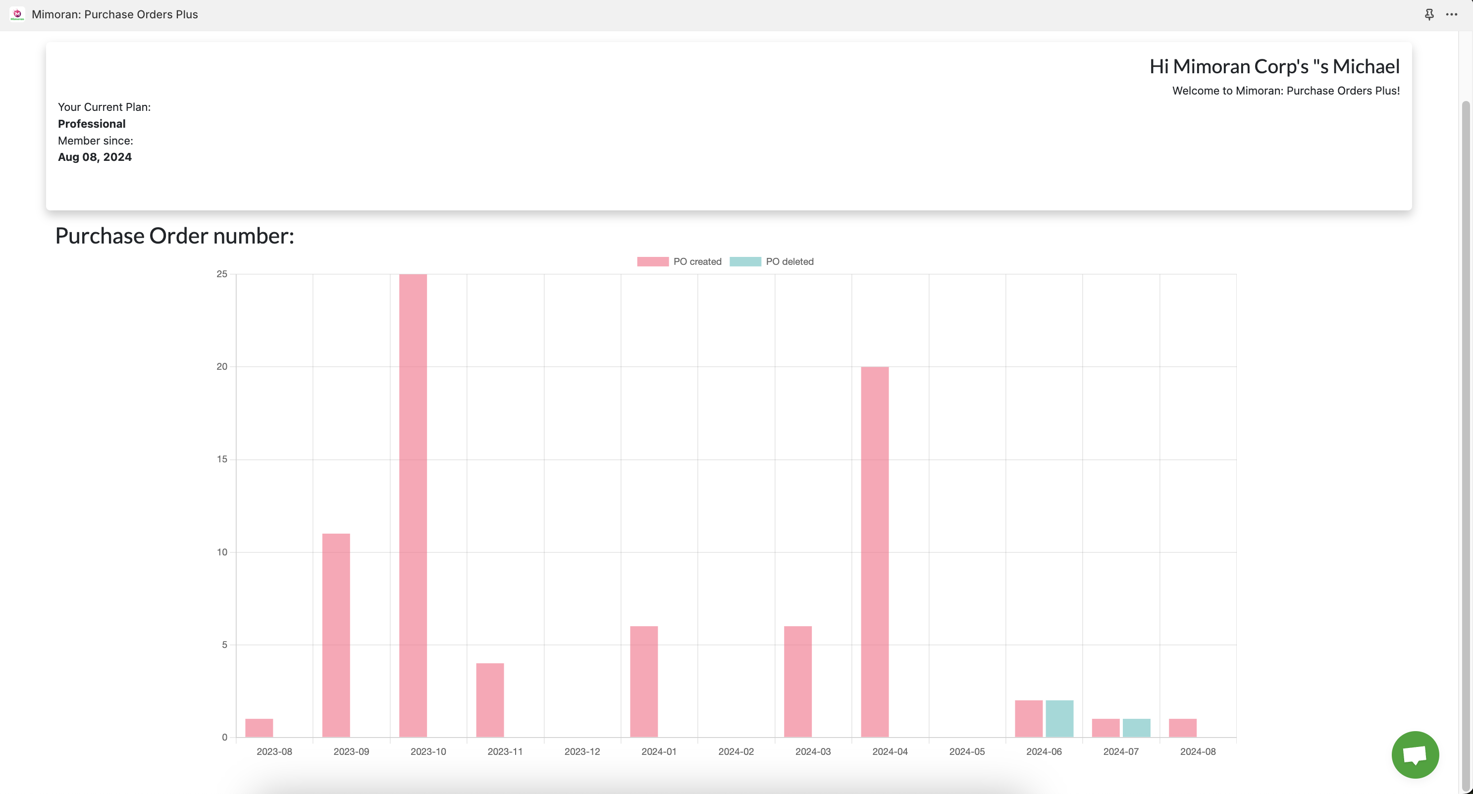Click the 'Hi Mimoran Corp's "s Michael' greeting

(x=1274, y=66)
